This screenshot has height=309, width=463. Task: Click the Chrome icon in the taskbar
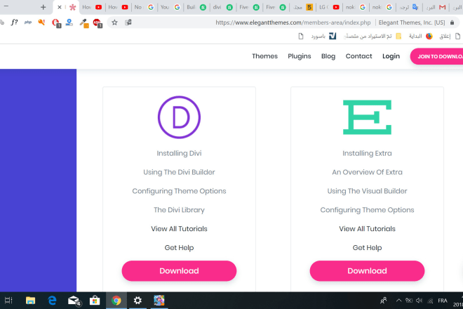pyautogui.click(x=116, y=301)
